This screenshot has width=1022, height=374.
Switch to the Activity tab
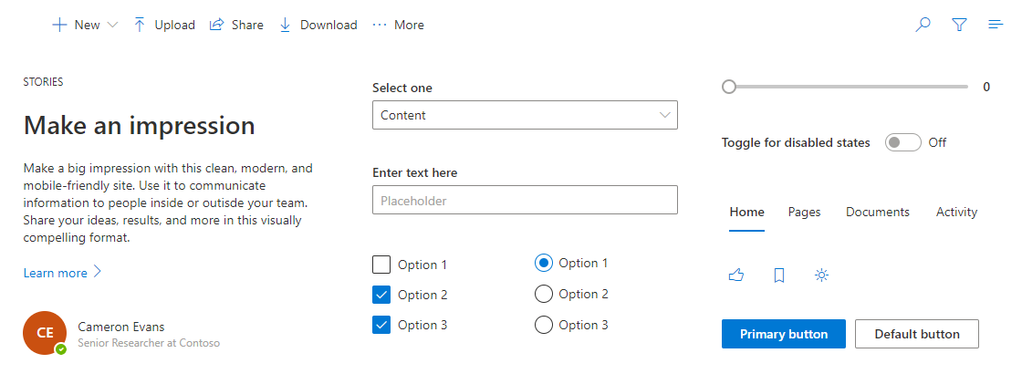[x=956, y=212]
